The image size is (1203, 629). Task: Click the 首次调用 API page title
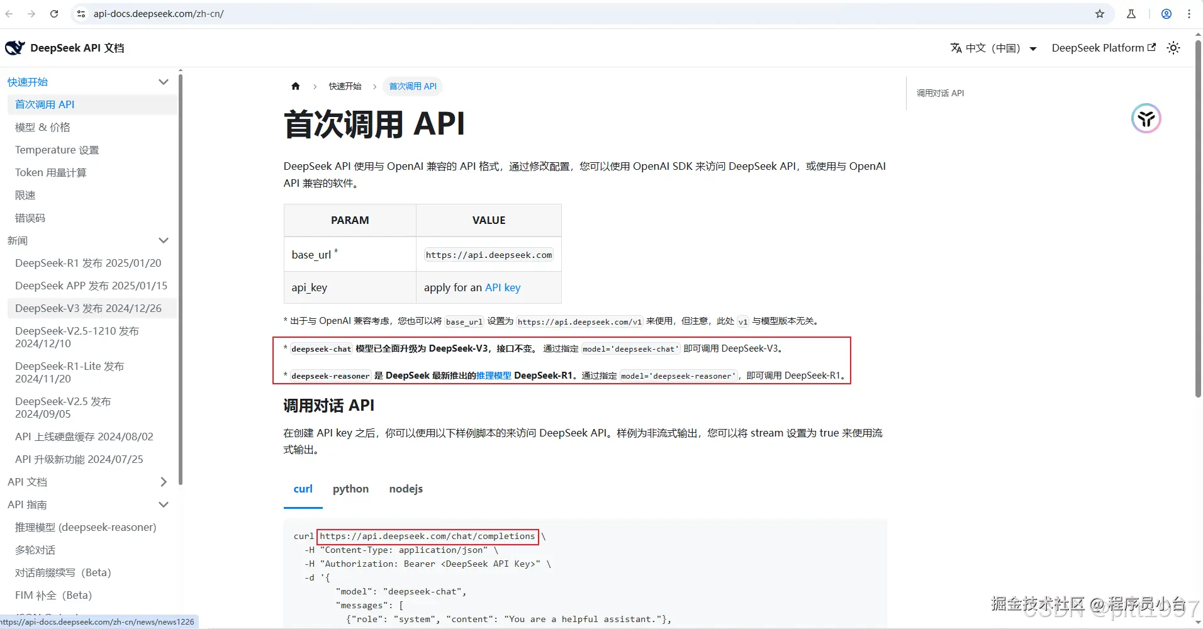[374, 124]
